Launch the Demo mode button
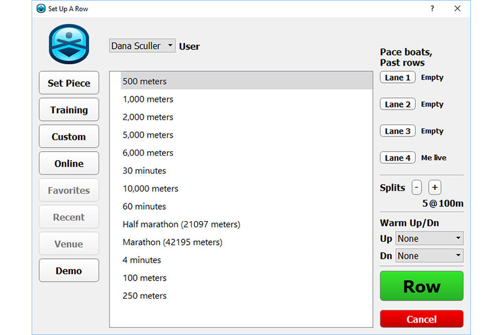Screen dimensions: 502x335 click(69, 271)
